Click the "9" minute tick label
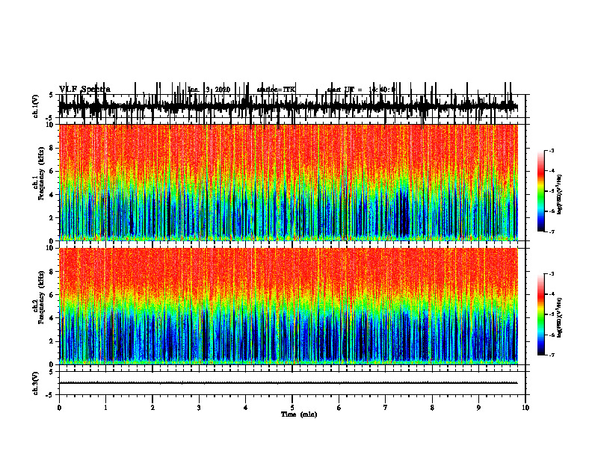 click(478, 408)
